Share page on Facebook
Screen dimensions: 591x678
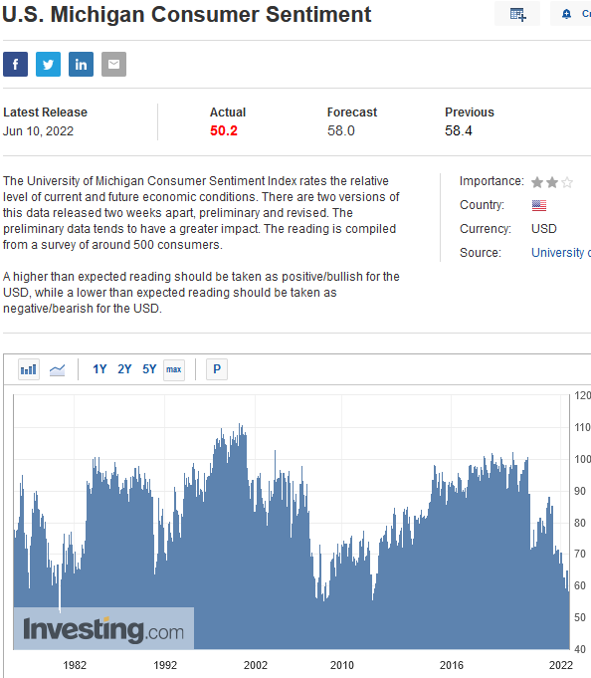pos(15,65)
